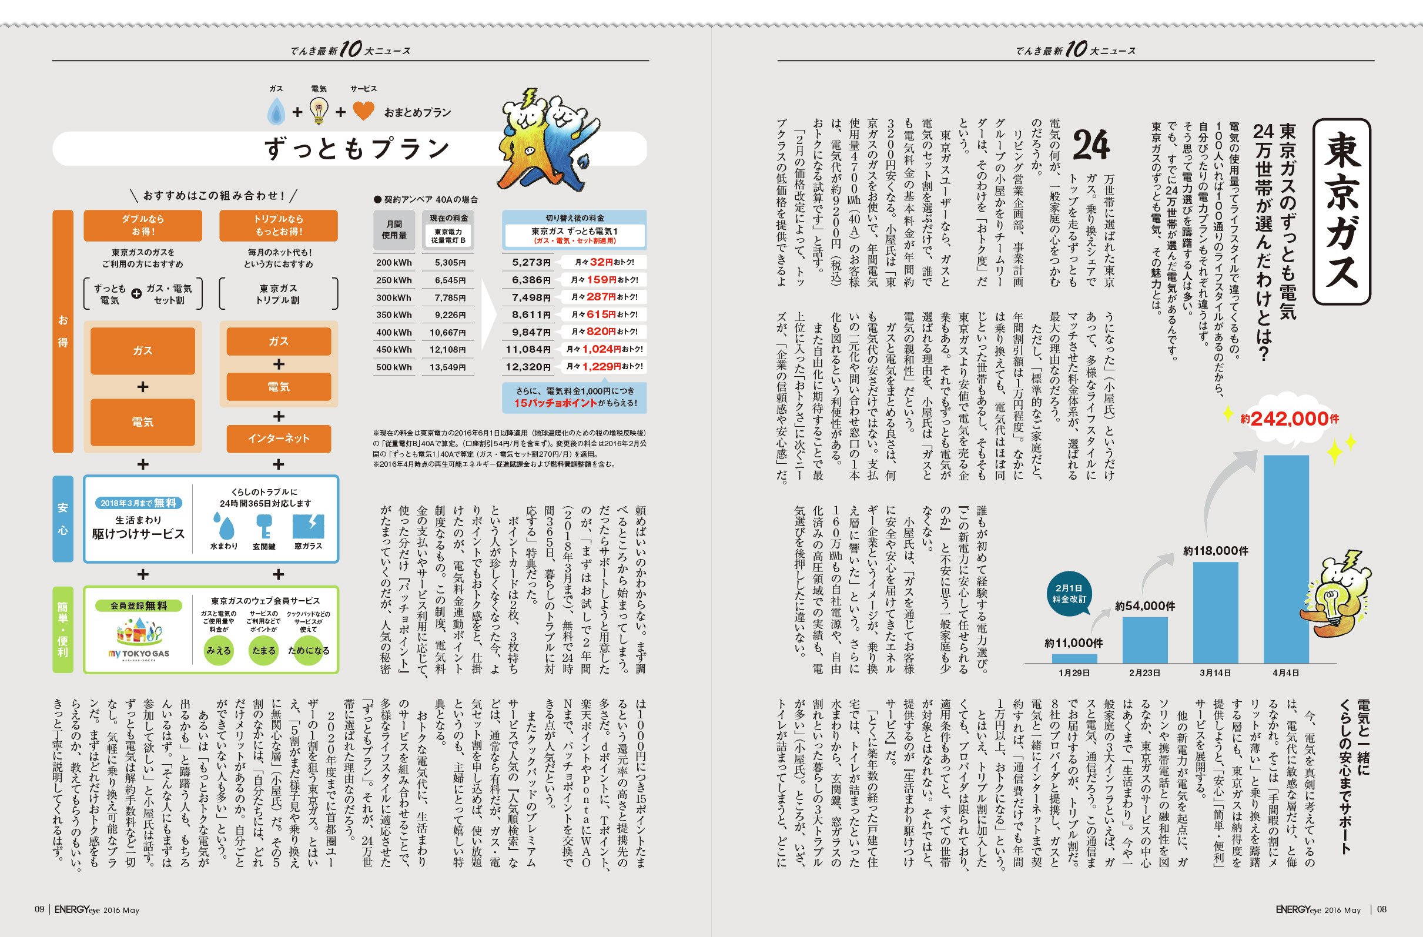Click the 東京ガス boxed headline
The height and width of the screenshot is (937, 1423).
[1342, 211]
